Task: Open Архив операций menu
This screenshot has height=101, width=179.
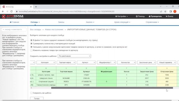Action: (122, 22)
